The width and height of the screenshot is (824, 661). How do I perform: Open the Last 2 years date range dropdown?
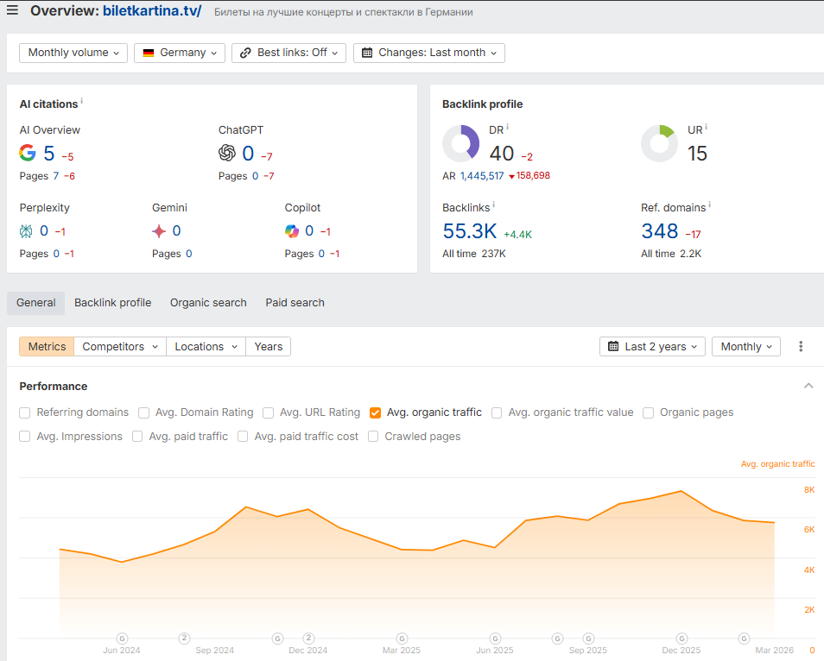click(652, 347)
